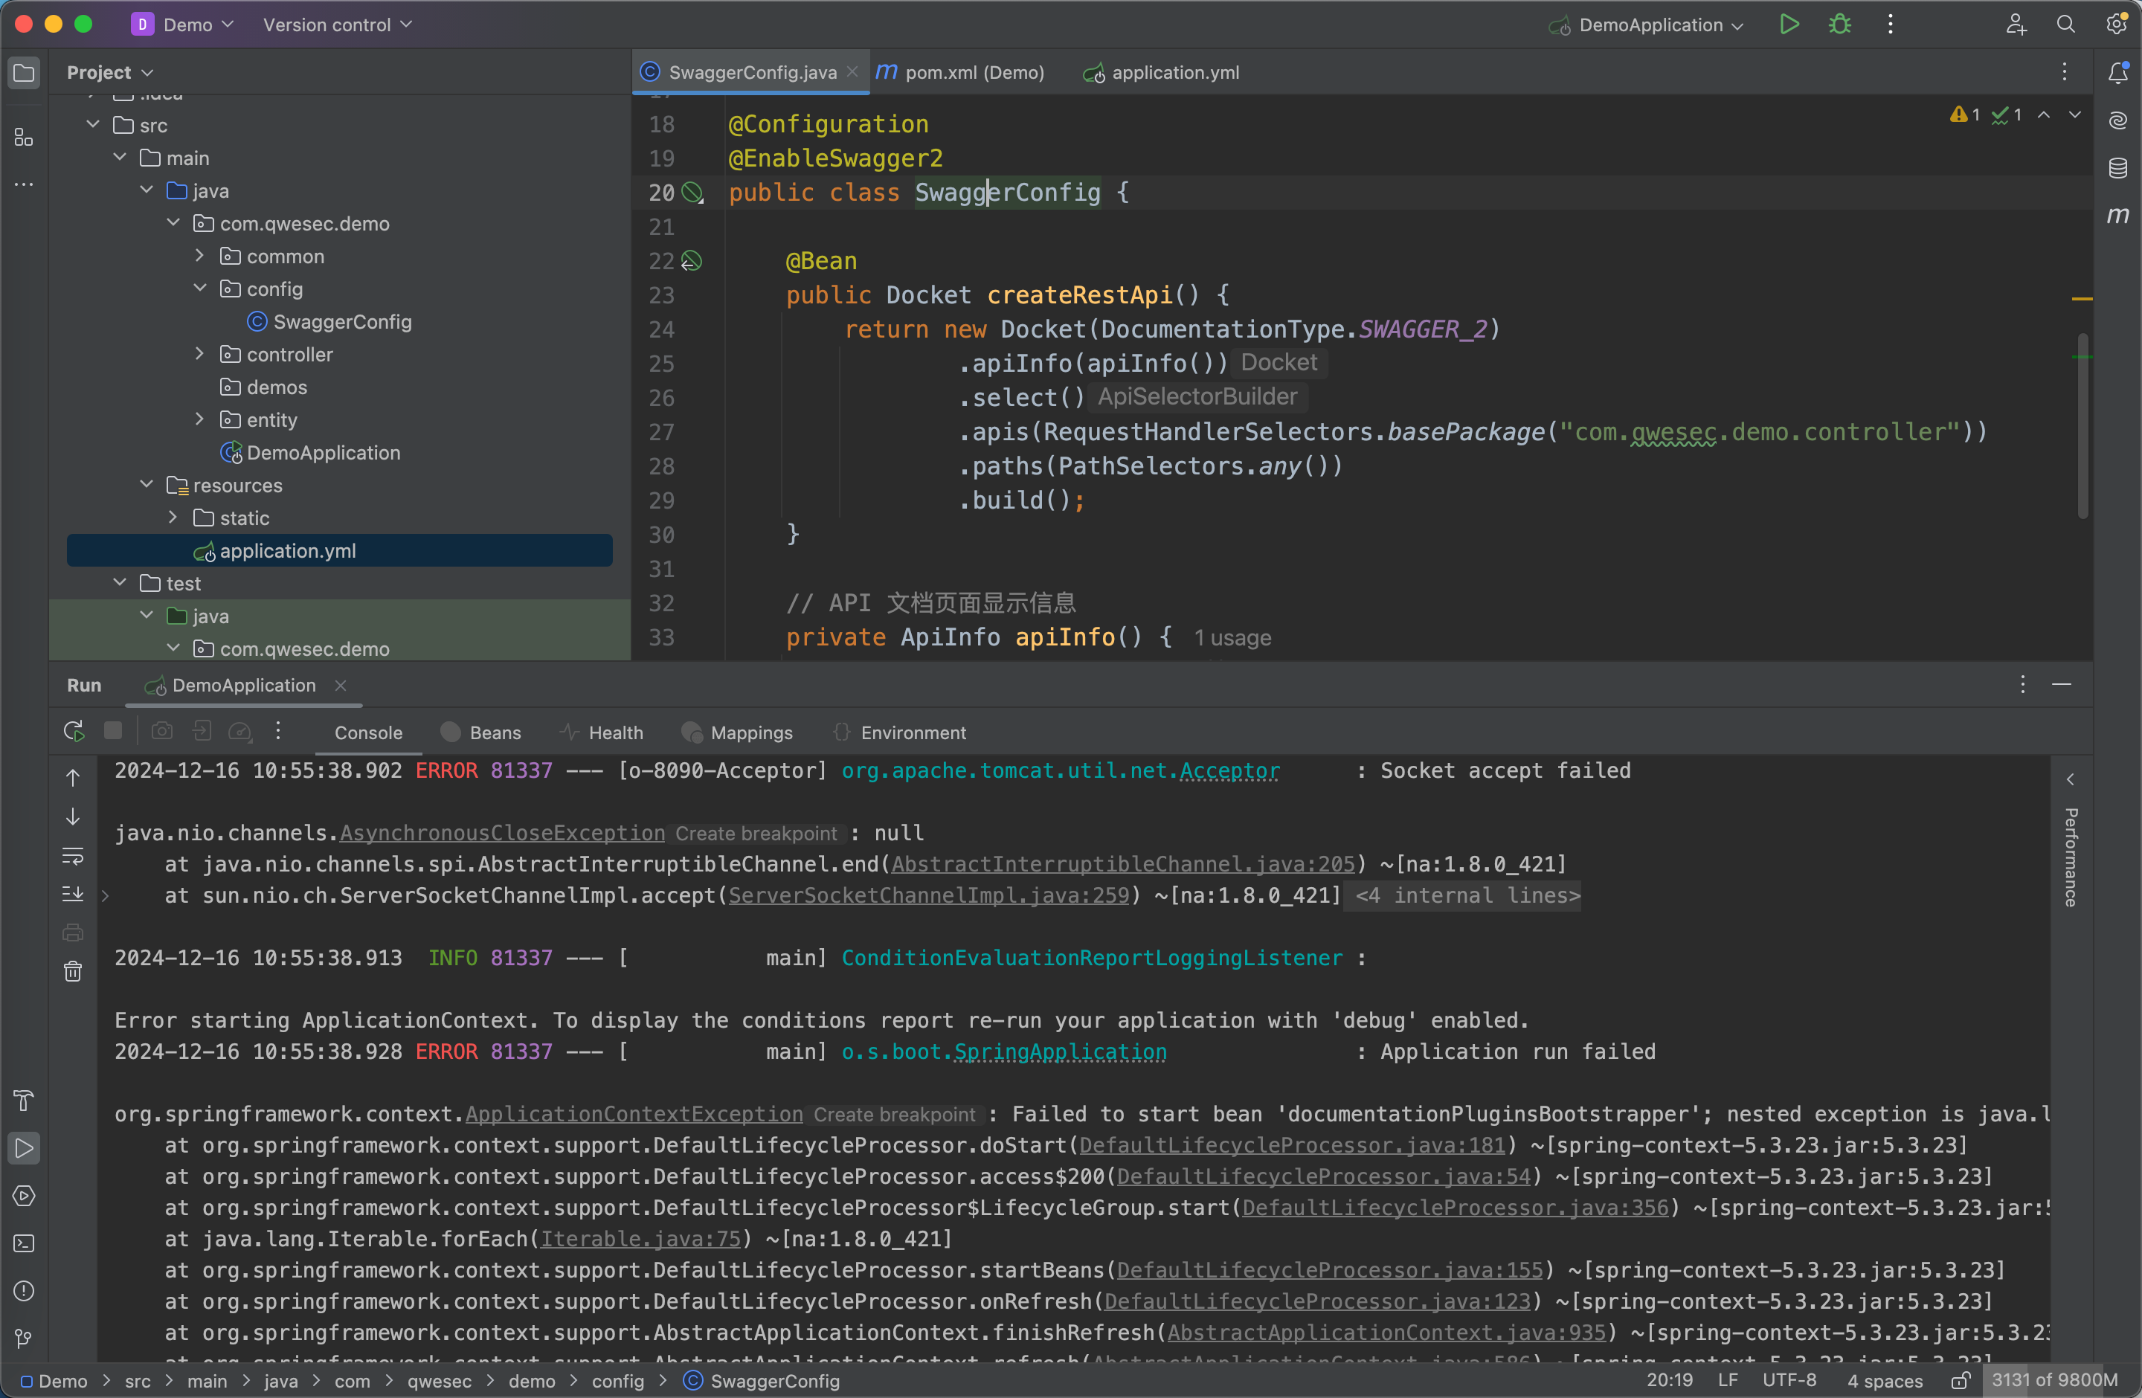
Task: Minimize Run panel with hide button
Action: click(2061, 685)
